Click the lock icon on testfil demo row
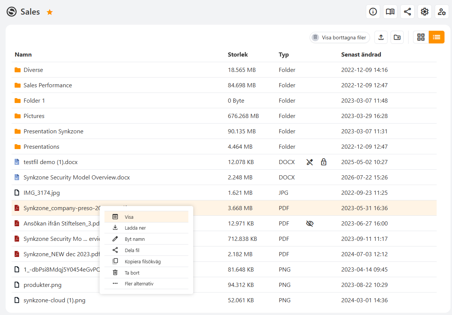Image resolution: width=452 pixels, height=315 pixels. pos(324,162)
